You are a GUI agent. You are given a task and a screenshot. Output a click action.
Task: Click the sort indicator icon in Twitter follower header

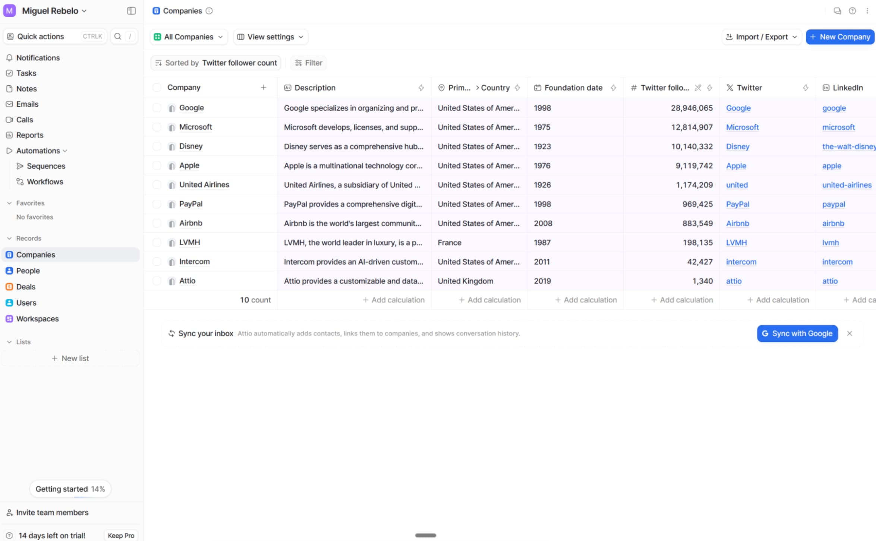(x=698, y=88)
